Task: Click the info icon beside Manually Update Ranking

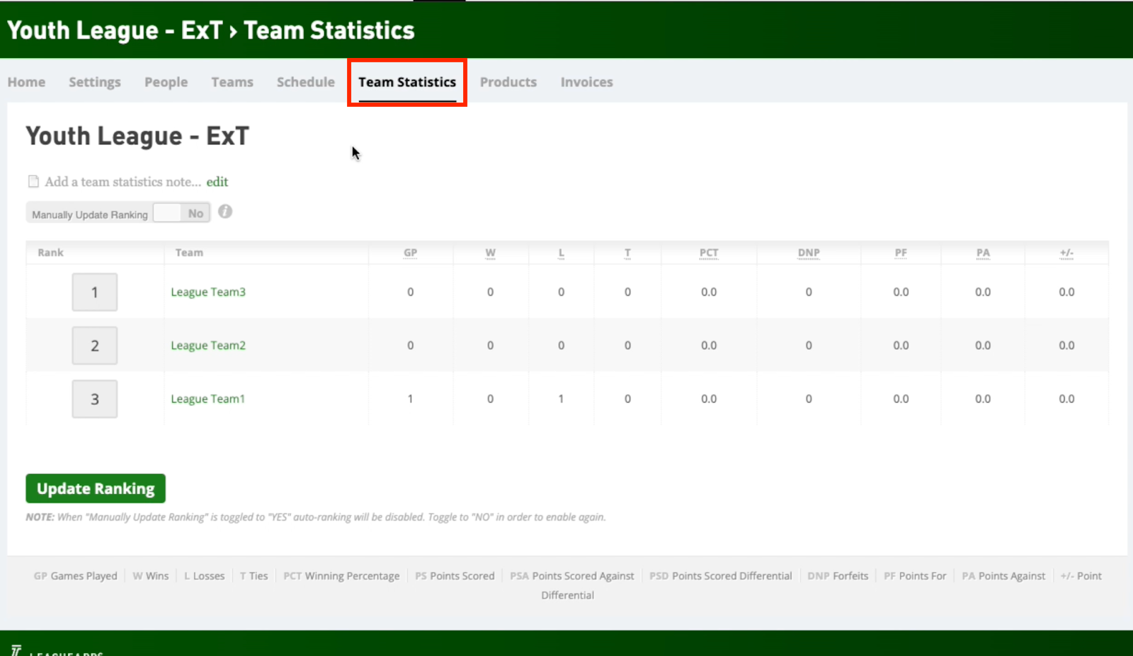Action: coord(225,212)
